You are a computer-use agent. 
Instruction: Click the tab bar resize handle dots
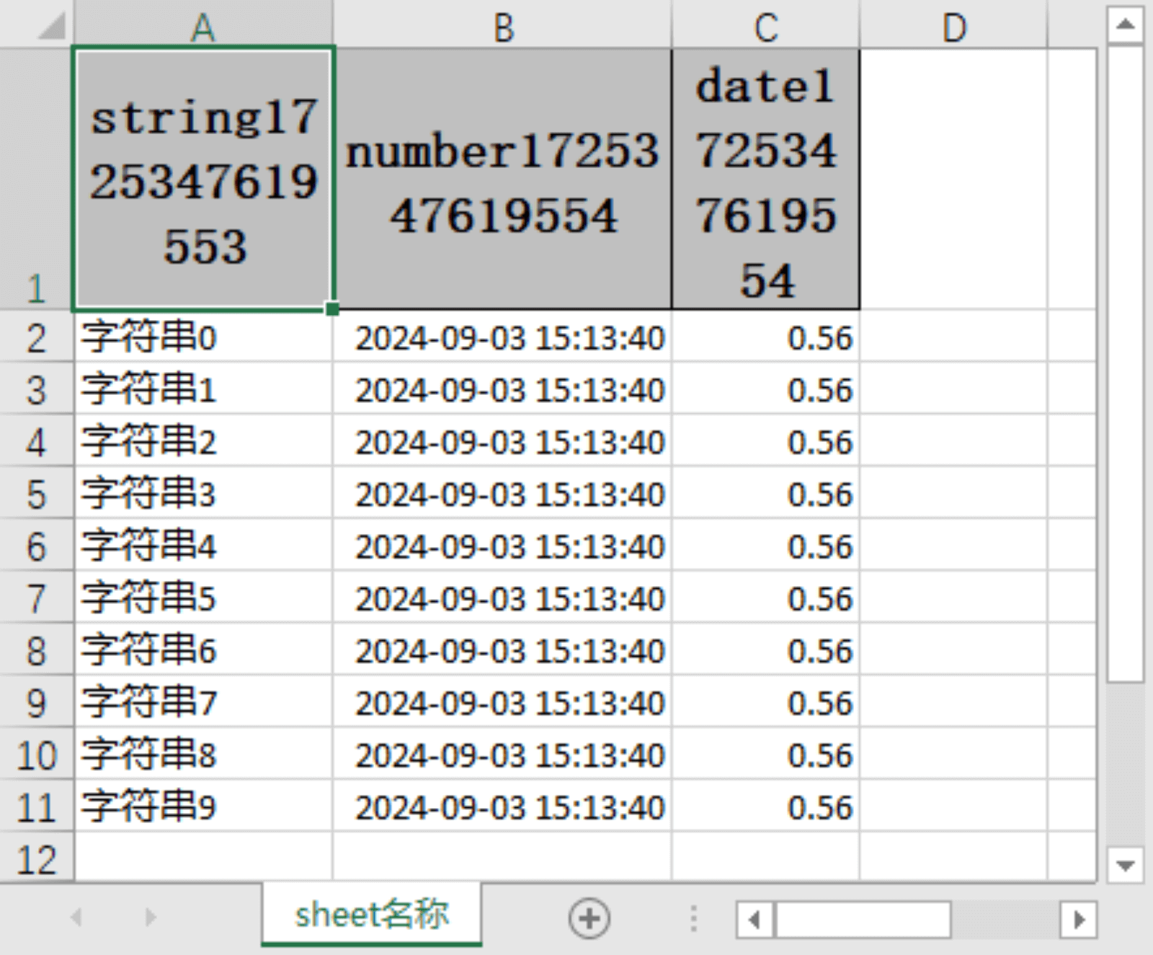(693, 918)
